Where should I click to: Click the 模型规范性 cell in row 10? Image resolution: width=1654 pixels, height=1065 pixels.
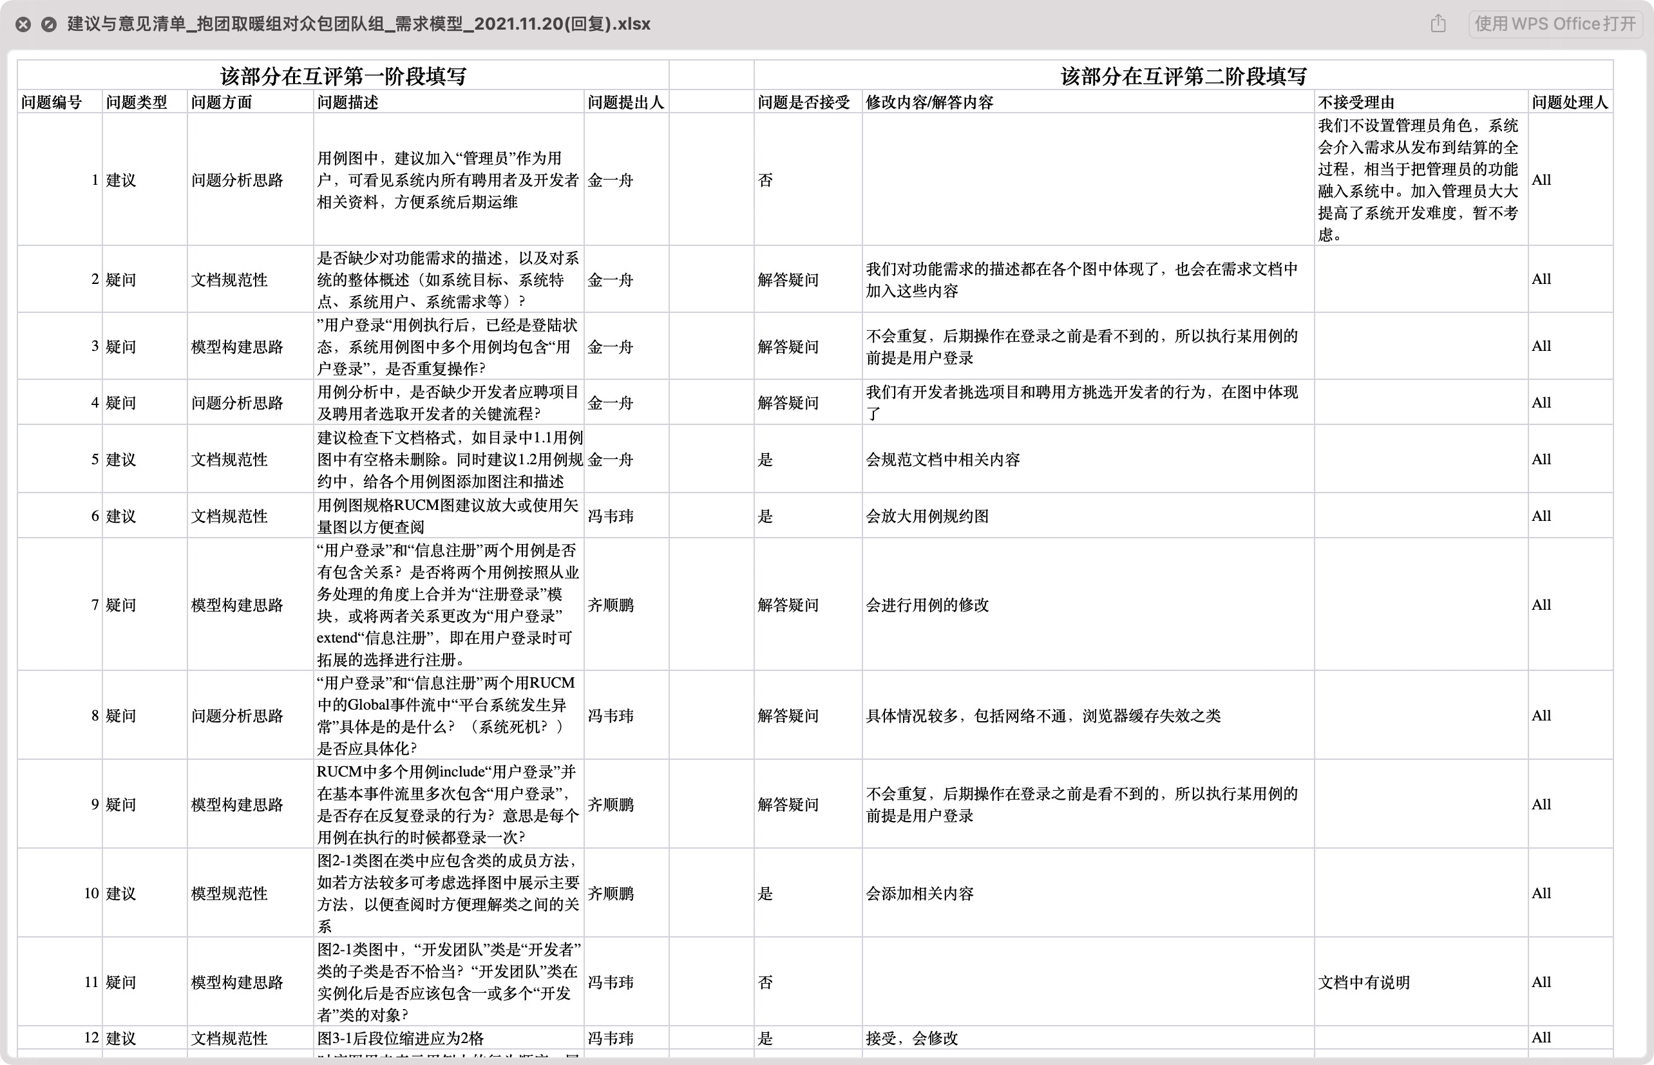click(x=229, y=894)
